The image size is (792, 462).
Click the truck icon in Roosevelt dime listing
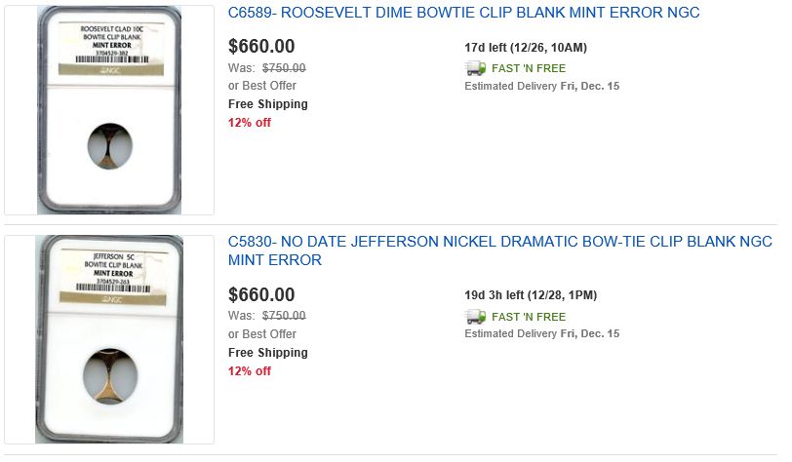pyautogui.click(x=475, y=68)
